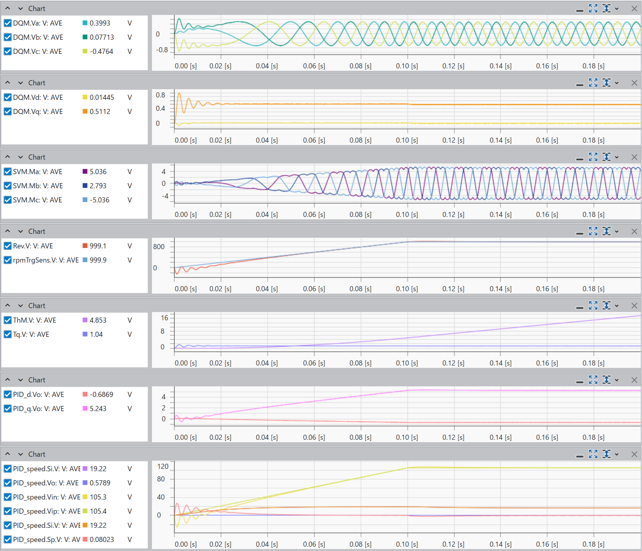The width and height of the screenshot is (642, 551).
Task: Select the DQM.Vc value -0.4764
Action: click(101, 51)
